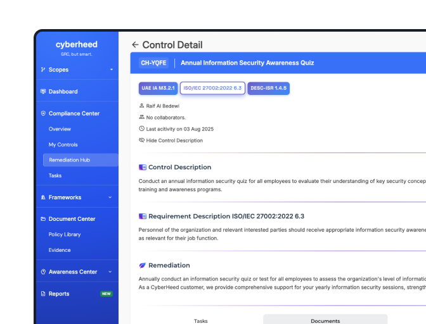
Task: Expand the Scopes dropdown arrow
Action: click(x=112, y=70)
